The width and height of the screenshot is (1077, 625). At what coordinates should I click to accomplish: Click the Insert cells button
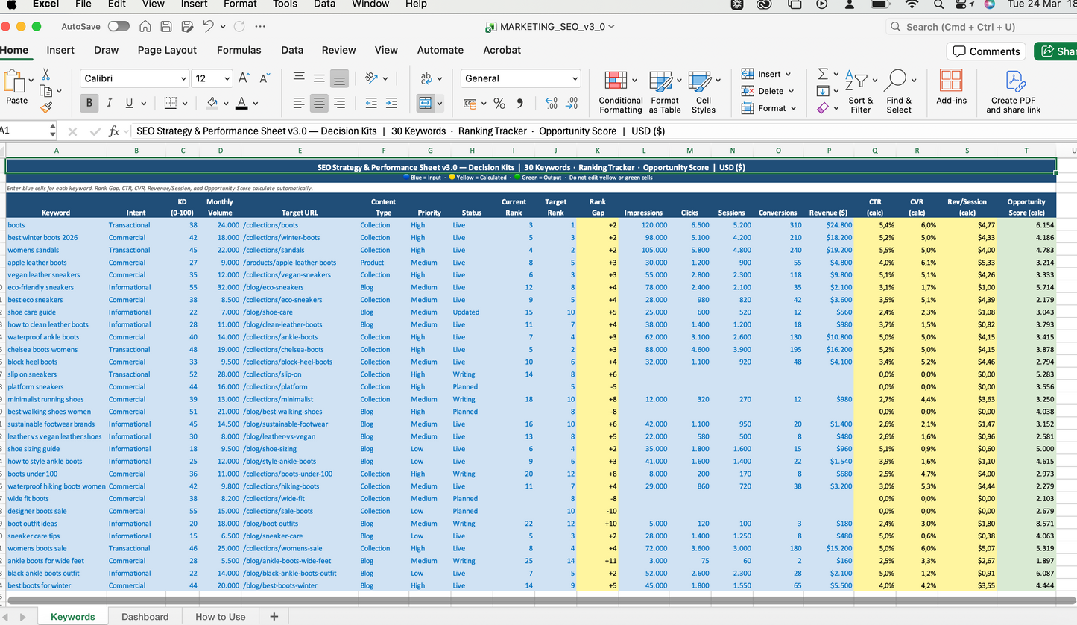click(765, 74)
